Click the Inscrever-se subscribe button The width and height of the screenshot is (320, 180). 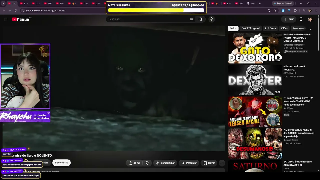pos(61,163)
